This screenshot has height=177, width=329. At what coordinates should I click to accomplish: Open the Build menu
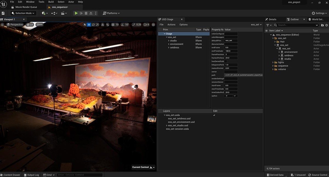click(51, 2)
